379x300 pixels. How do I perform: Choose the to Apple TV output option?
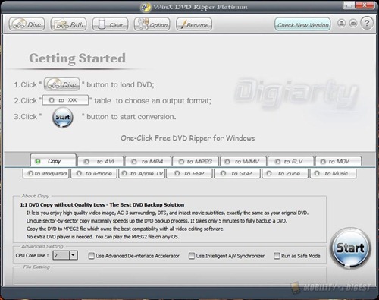click(x=142, y=174)
